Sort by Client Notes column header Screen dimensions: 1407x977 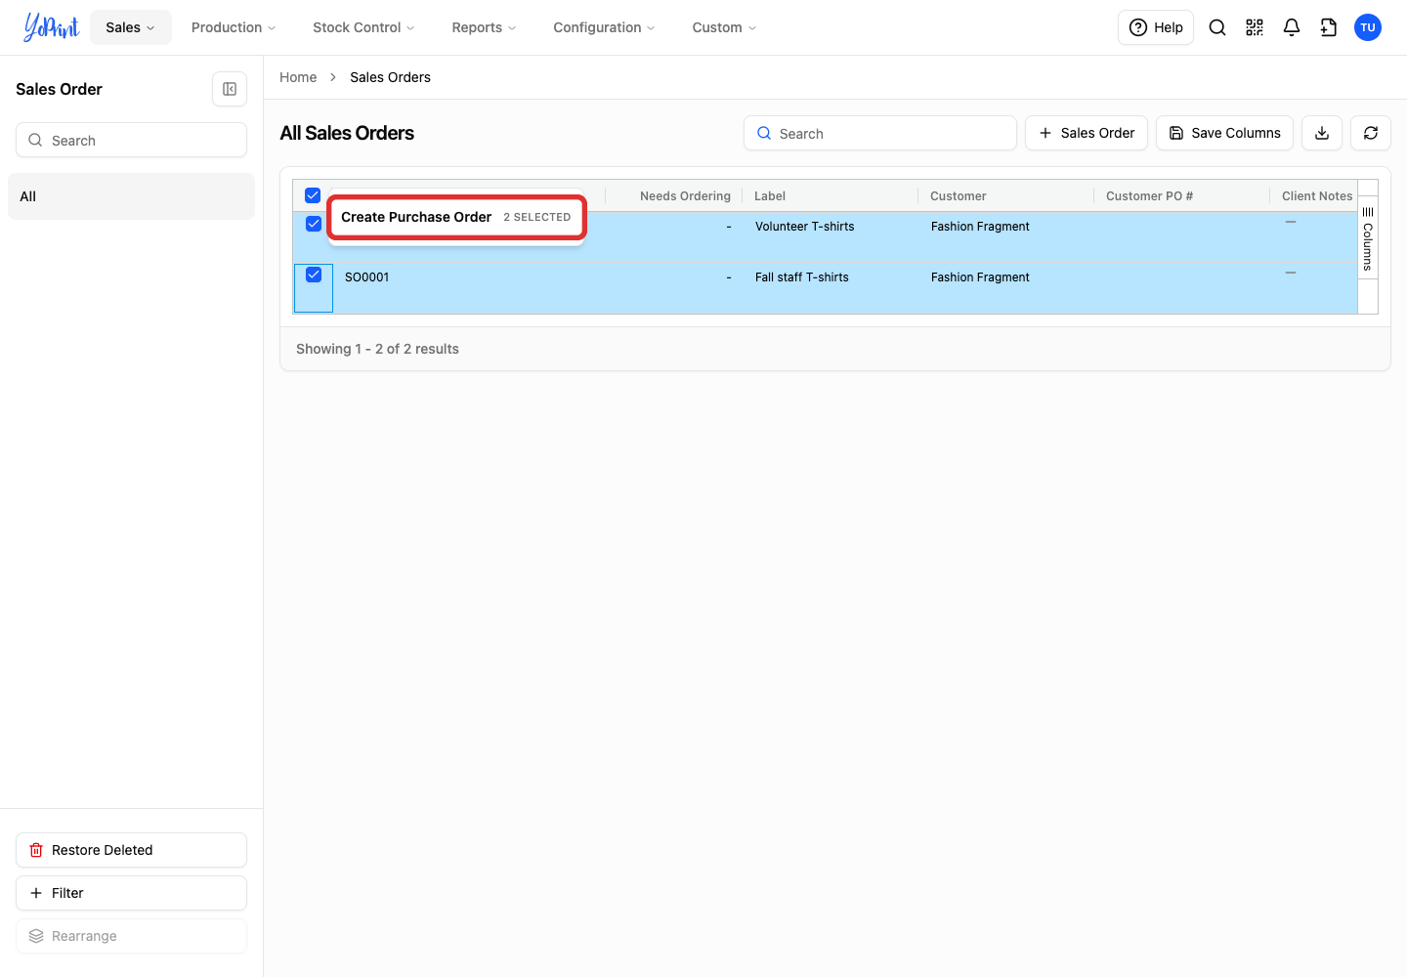coord(1317,196)
